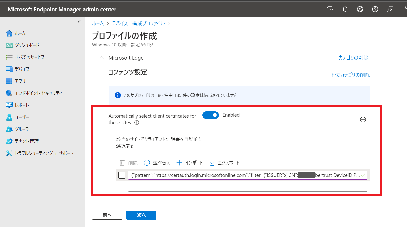Open トラブルシューティング + サポート in sidebar

pyautogui.click(x=44, y=153)
